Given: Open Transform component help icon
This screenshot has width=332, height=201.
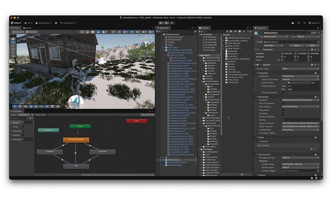Looking at the screenshot, I should pyautogui.click(x=312, y=49).
